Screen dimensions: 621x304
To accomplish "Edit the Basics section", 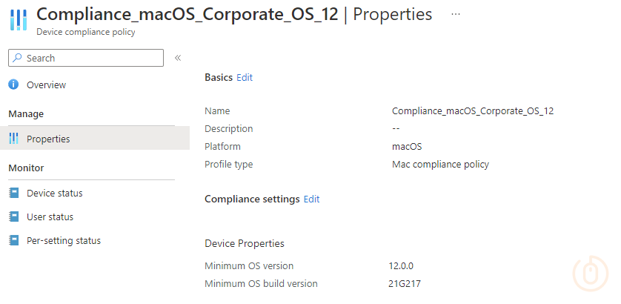I will click(245, 77).
